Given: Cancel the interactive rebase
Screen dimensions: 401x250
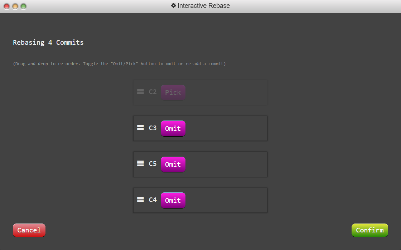Looking at the screenshot, I should pos(29,230).
